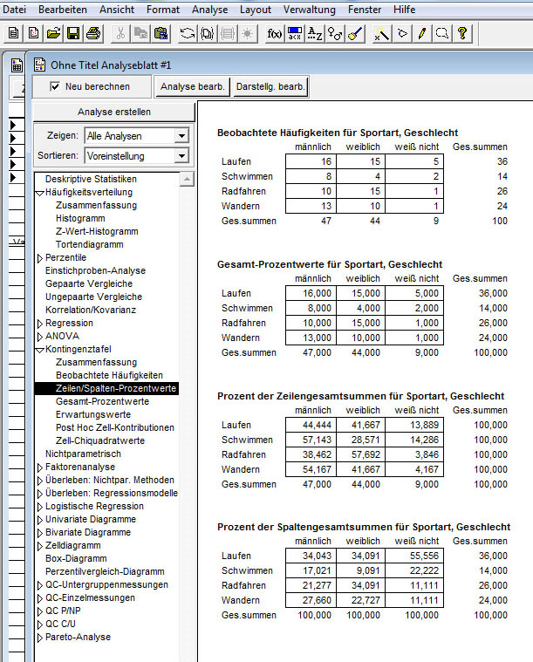The image size is (533, 662).
Task: Collapse the Kontingenztafel tree node
Action: click(x=40, y=350)
